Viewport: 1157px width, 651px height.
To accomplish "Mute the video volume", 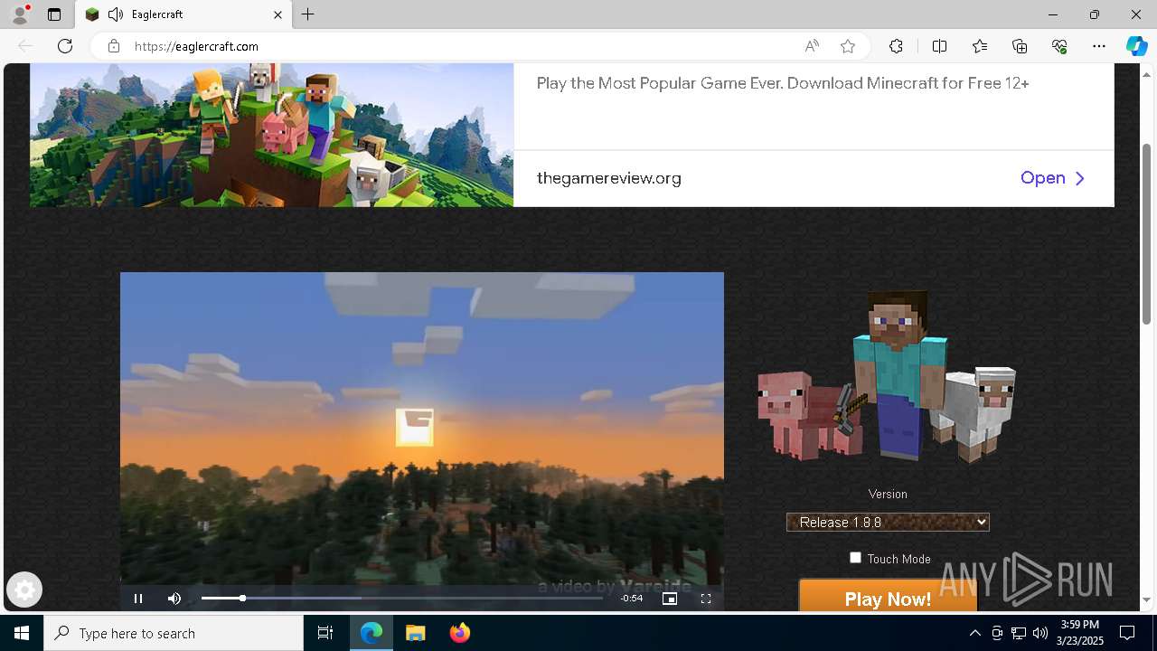I will pyautogui.click(x=174, y=599).
